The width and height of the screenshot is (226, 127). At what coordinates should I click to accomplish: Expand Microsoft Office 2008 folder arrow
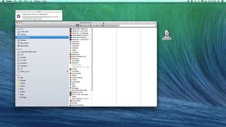(90, 90)
